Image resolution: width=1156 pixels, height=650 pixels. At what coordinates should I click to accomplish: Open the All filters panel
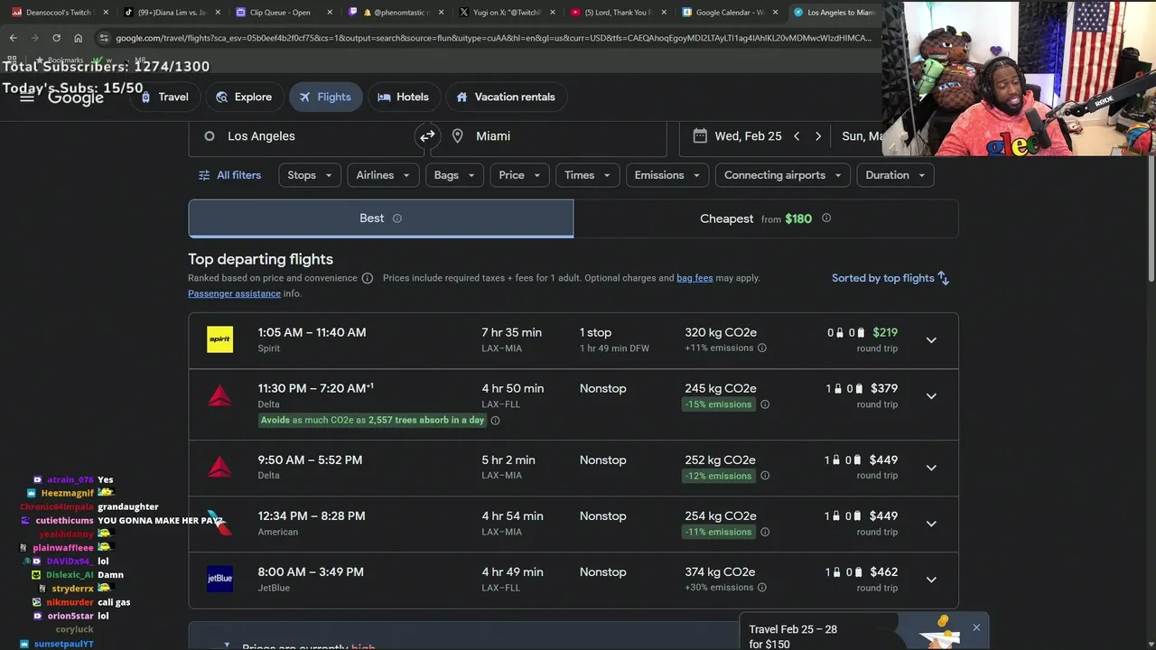pos(229,175)
